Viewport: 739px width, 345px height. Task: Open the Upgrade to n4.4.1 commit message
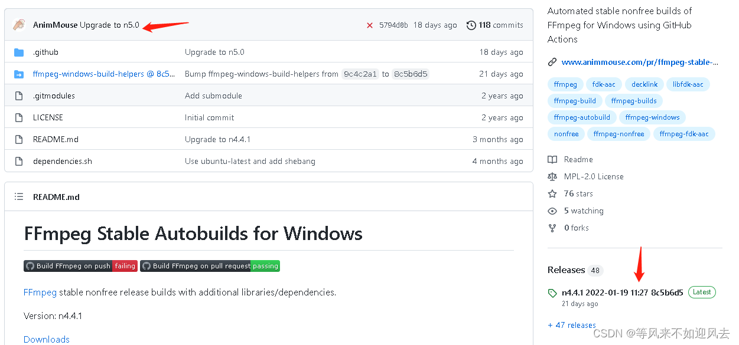pyautogui.click(x=218, y=140)
